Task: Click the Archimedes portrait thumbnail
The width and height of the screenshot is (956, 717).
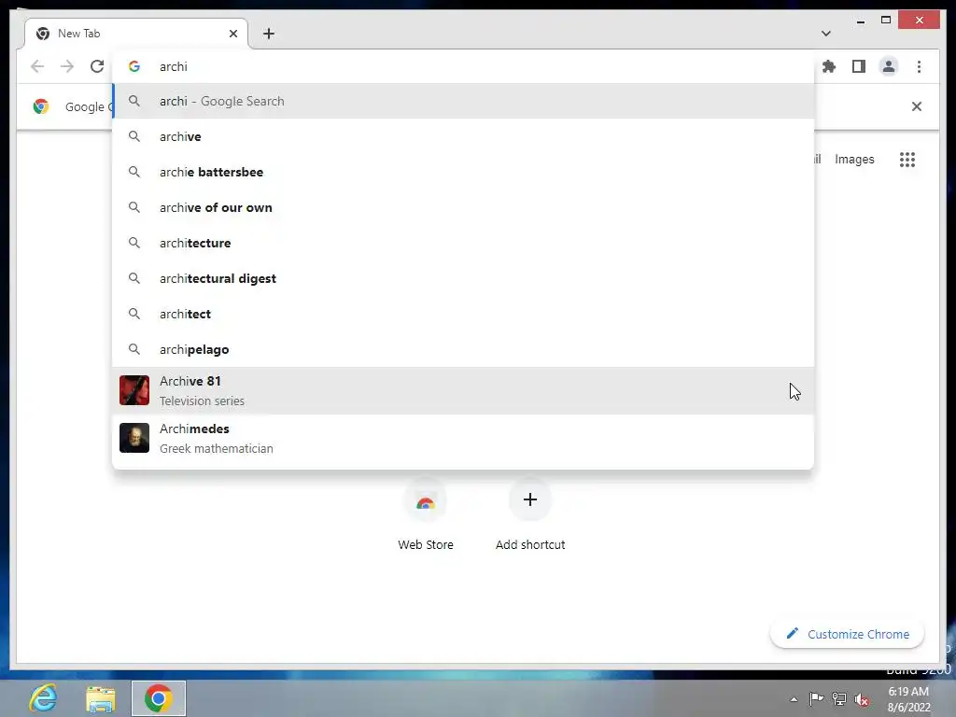Action: pos(134,438)
